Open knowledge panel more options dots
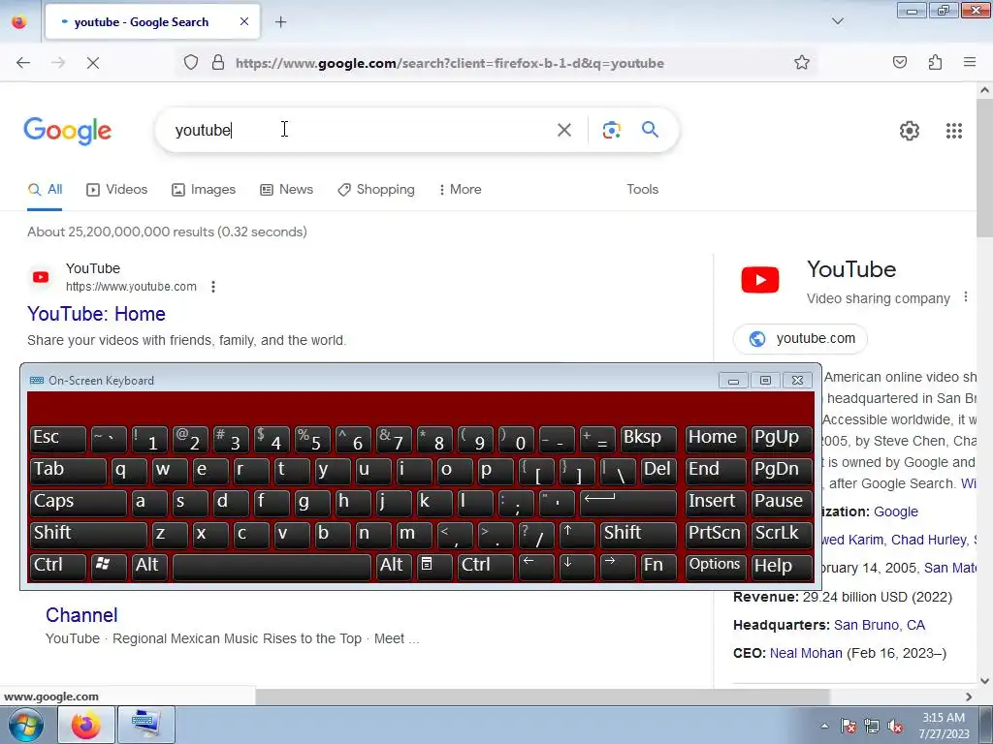This screenshot has height=744, width=993. click(x=965, y=296)
